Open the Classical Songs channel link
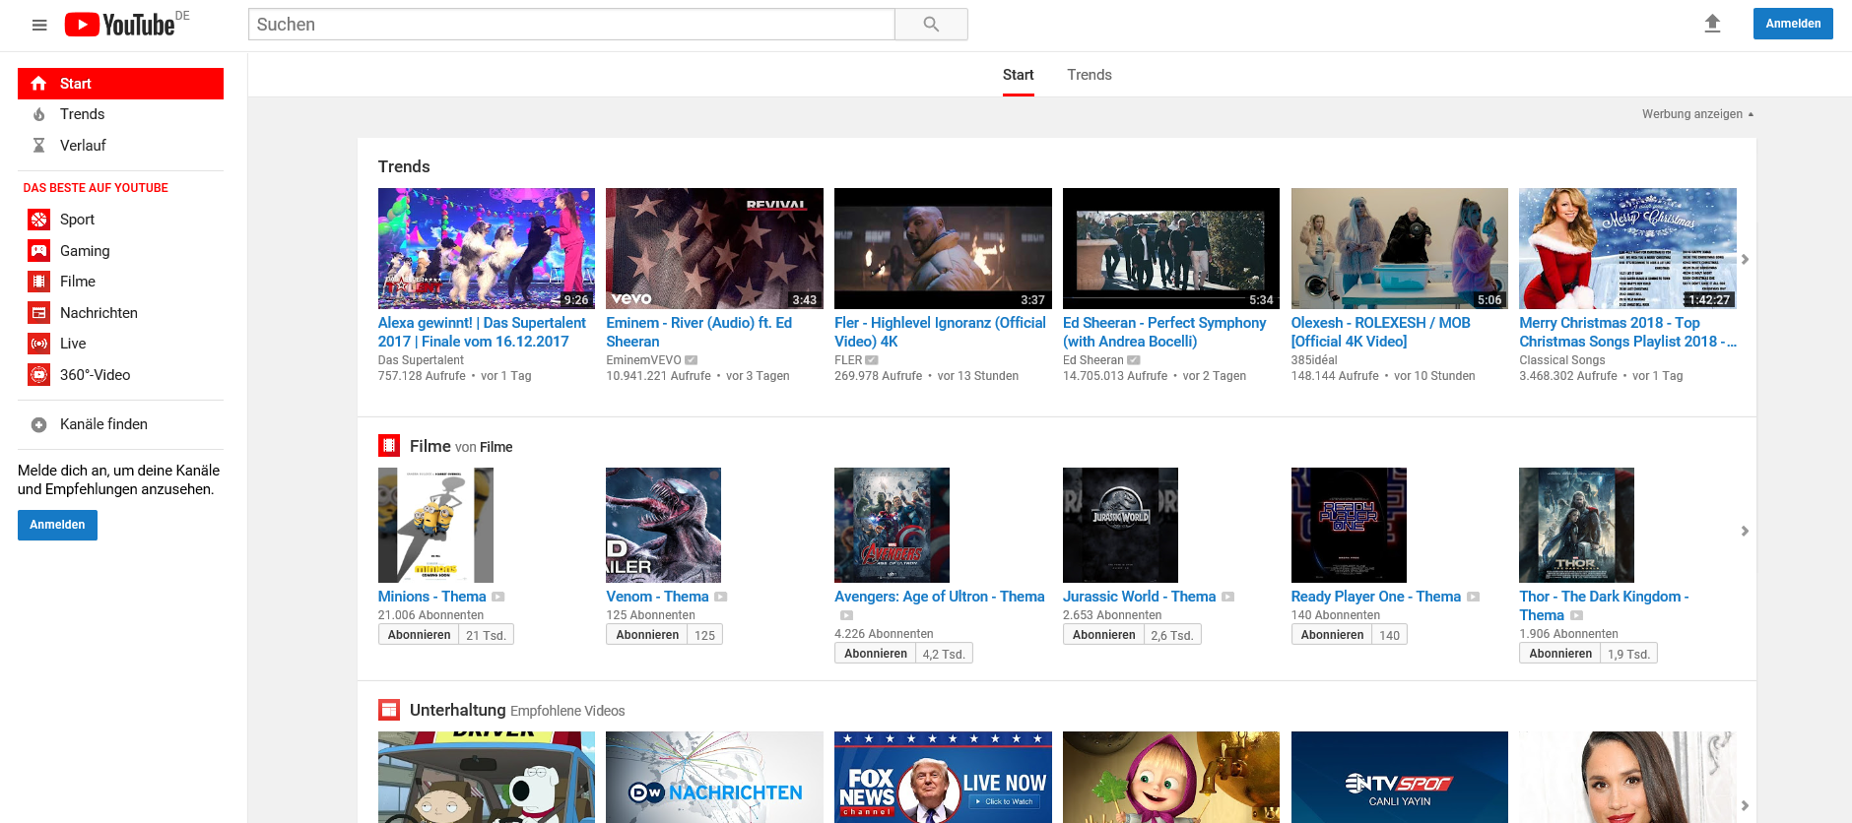The image size is (1852, 823). pos(1562,360)
